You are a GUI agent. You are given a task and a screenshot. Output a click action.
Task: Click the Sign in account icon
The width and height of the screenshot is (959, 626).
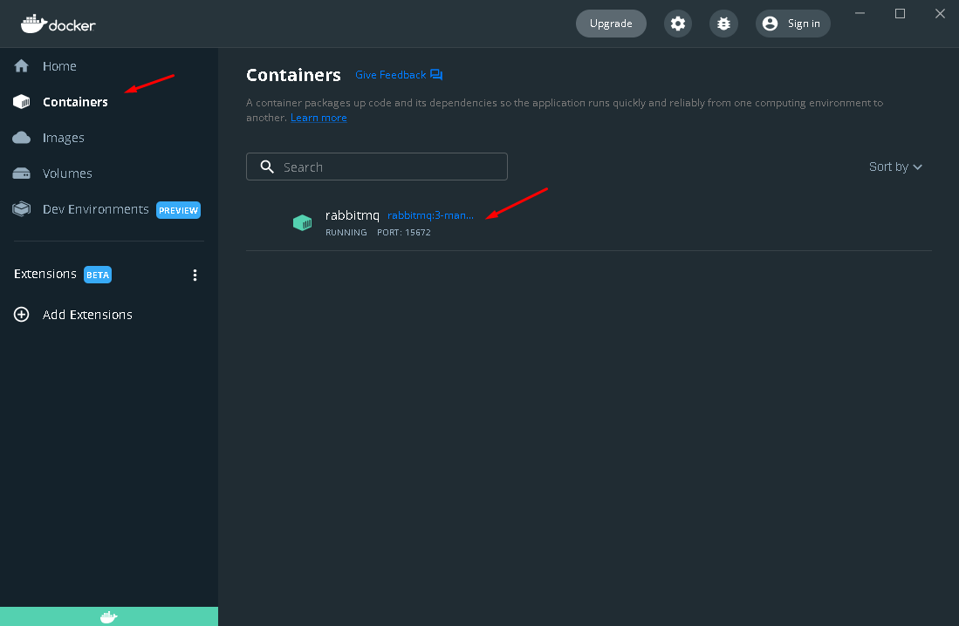[x=770, y=24]
